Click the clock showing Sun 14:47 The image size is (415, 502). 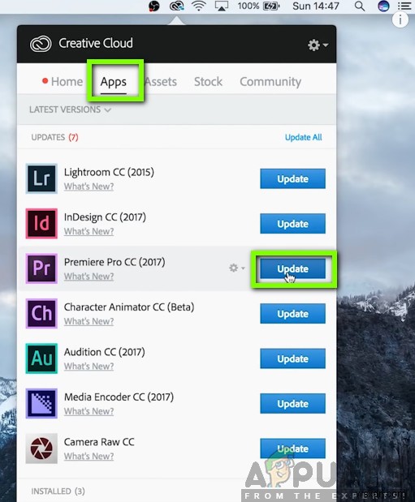click(x=316, y=6)
